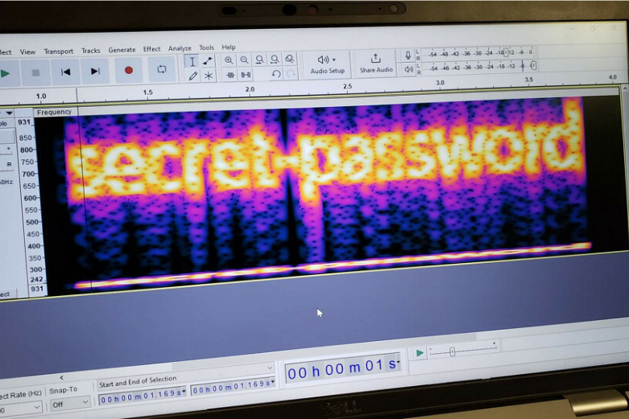629x419 pixels.
Task: Open the Snap-To Off dropdown
Action: tap(70, 404)
